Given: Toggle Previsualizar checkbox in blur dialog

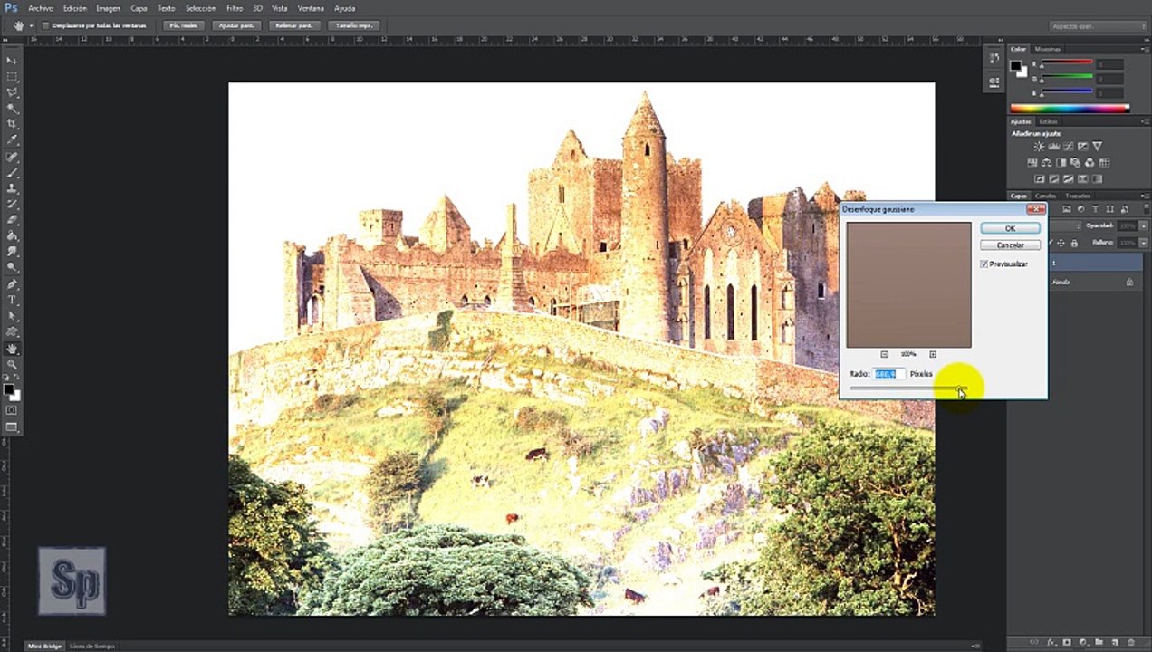Looking at the screenshot, I should 984,264.
